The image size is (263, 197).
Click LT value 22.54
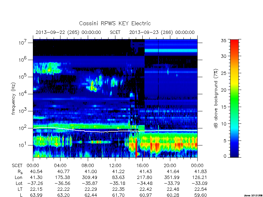[x=201, y=189]
